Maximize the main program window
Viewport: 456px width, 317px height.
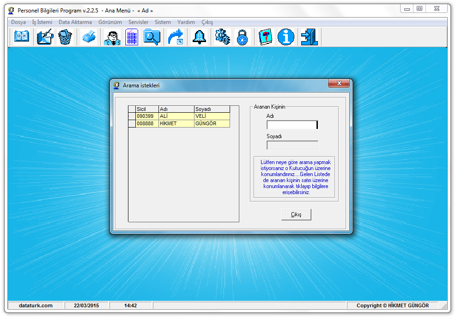[420, 9]
